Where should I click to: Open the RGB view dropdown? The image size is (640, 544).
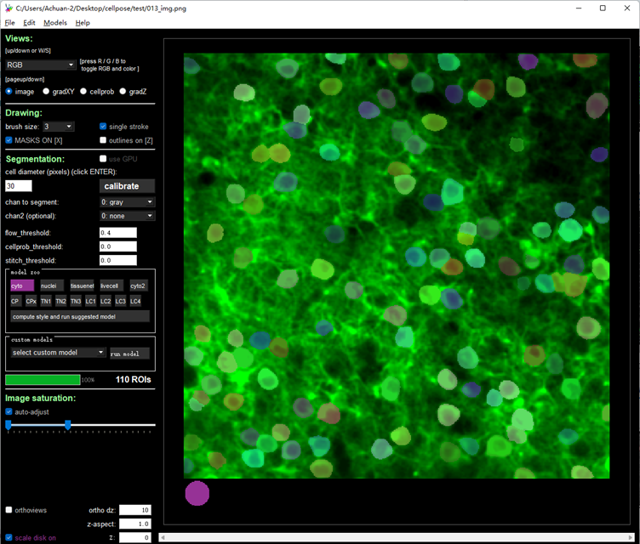pyautogui.click(x=40, y=65)
